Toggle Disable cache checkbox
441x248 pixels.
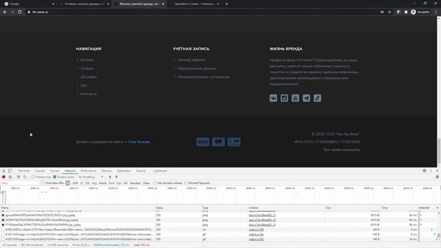(54, 177)
